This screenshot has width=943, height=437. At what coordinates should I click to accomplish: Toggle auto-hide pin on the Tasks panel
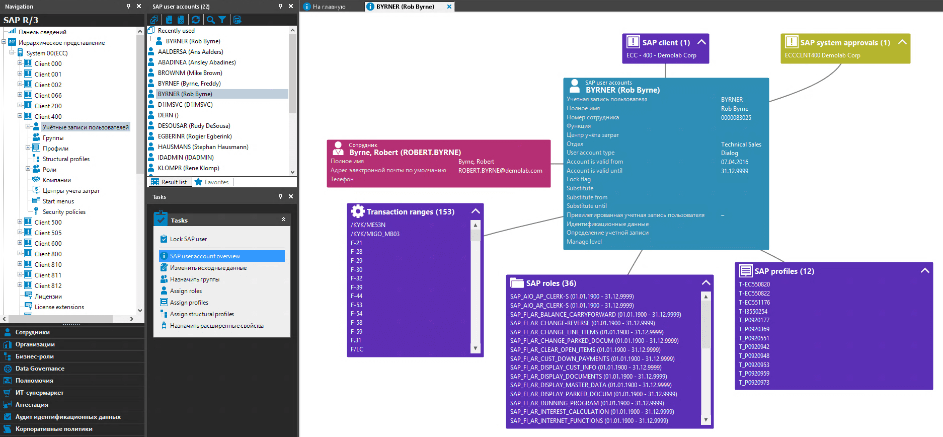(280, 196)
